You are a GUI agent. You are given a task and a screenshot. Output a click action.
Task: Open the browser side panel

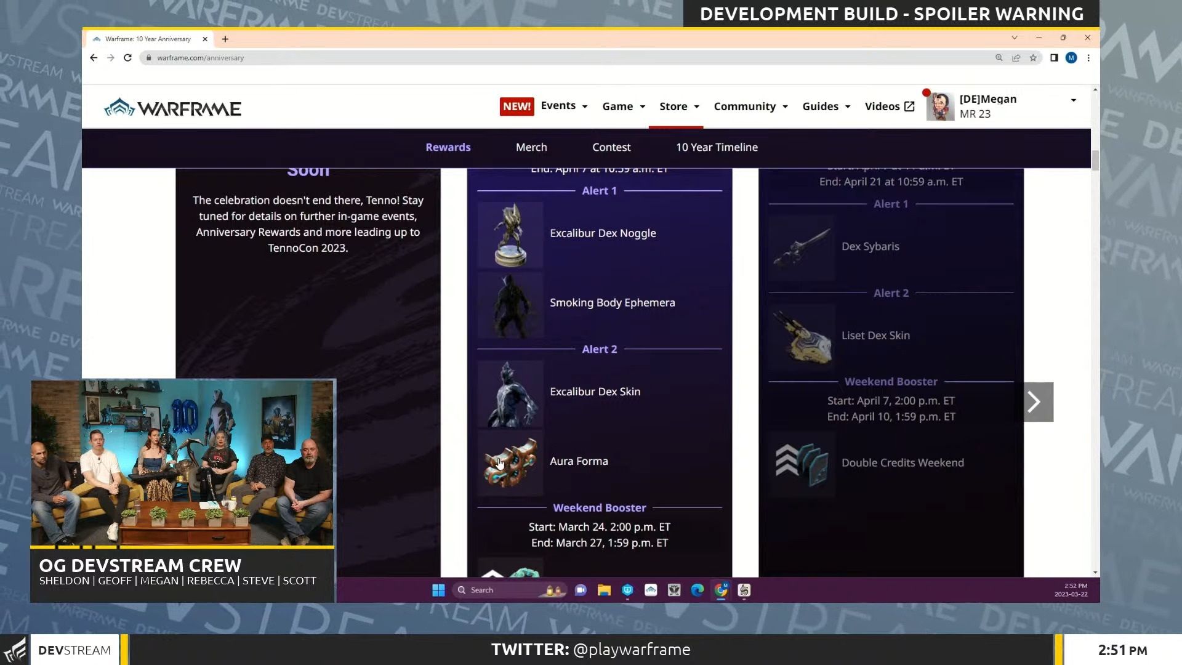pyautogui.click(x=1054, y=57)
